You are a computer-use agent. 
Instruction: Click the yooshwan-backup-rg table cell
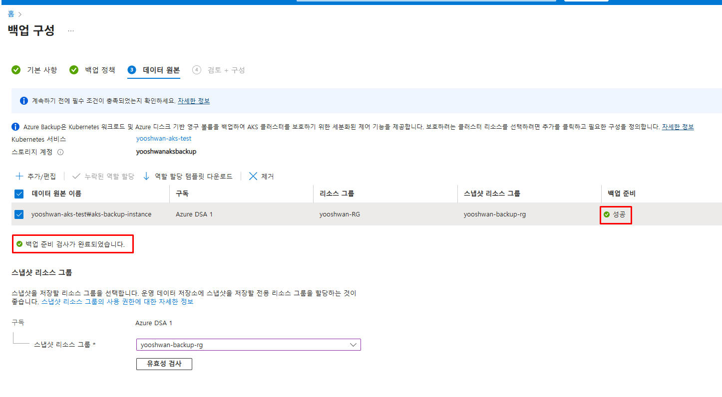pyautogui.click(x=495, y=214)
